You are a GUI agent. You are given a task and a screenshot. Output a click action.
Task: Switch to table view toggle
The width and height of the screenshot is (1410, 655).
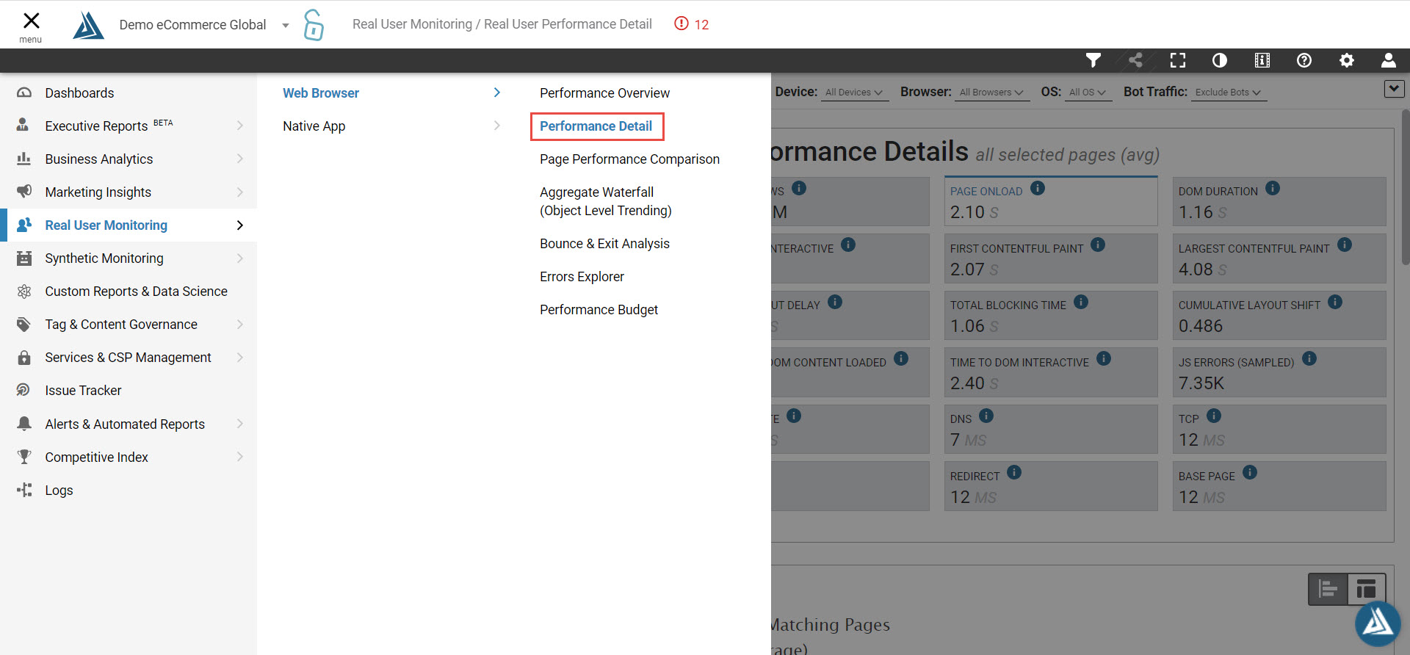[1367, 589]
